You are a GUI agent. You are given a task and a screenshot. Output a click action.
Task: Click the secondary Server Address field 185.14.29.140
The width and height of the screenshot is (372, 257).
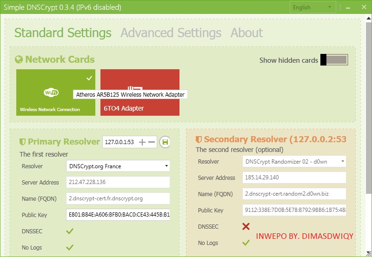click(294, 178)
